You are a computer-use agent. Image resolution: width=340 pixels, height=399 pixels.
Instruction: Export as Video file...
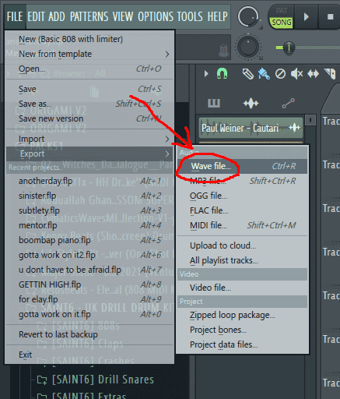[243, 288]
